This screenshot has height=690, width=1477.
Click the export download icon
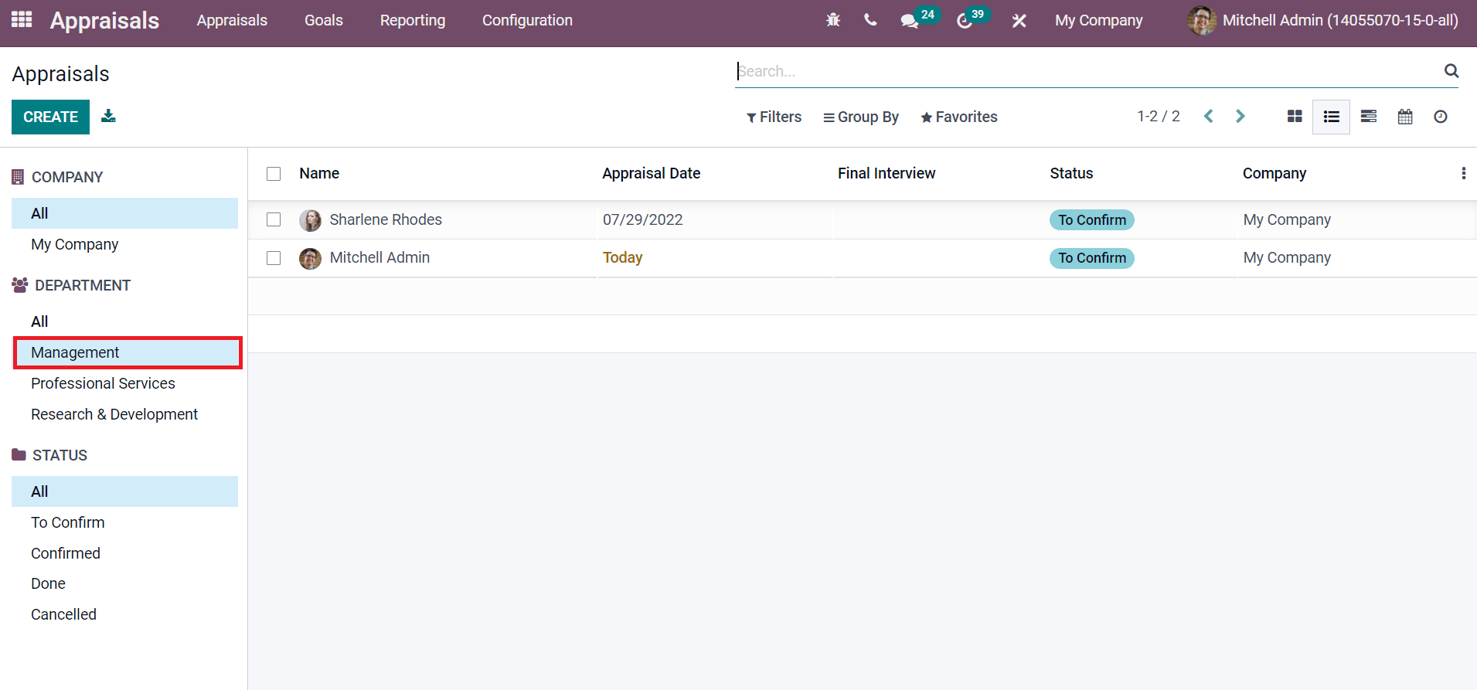click(x=108, y=116)
